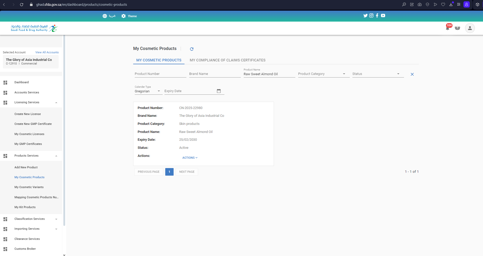Select Add New Product

pyautogui.click(x=26, y=168)
